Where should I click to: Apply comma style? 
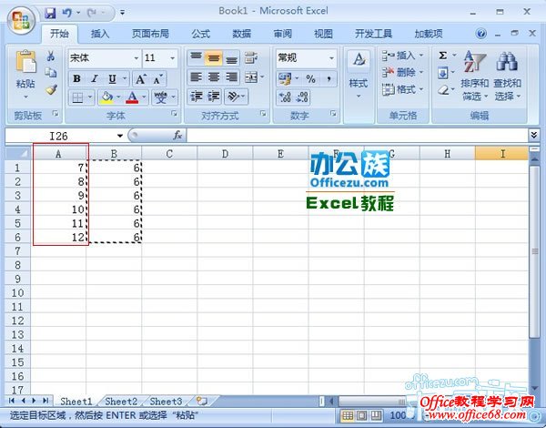click(329, 78)
